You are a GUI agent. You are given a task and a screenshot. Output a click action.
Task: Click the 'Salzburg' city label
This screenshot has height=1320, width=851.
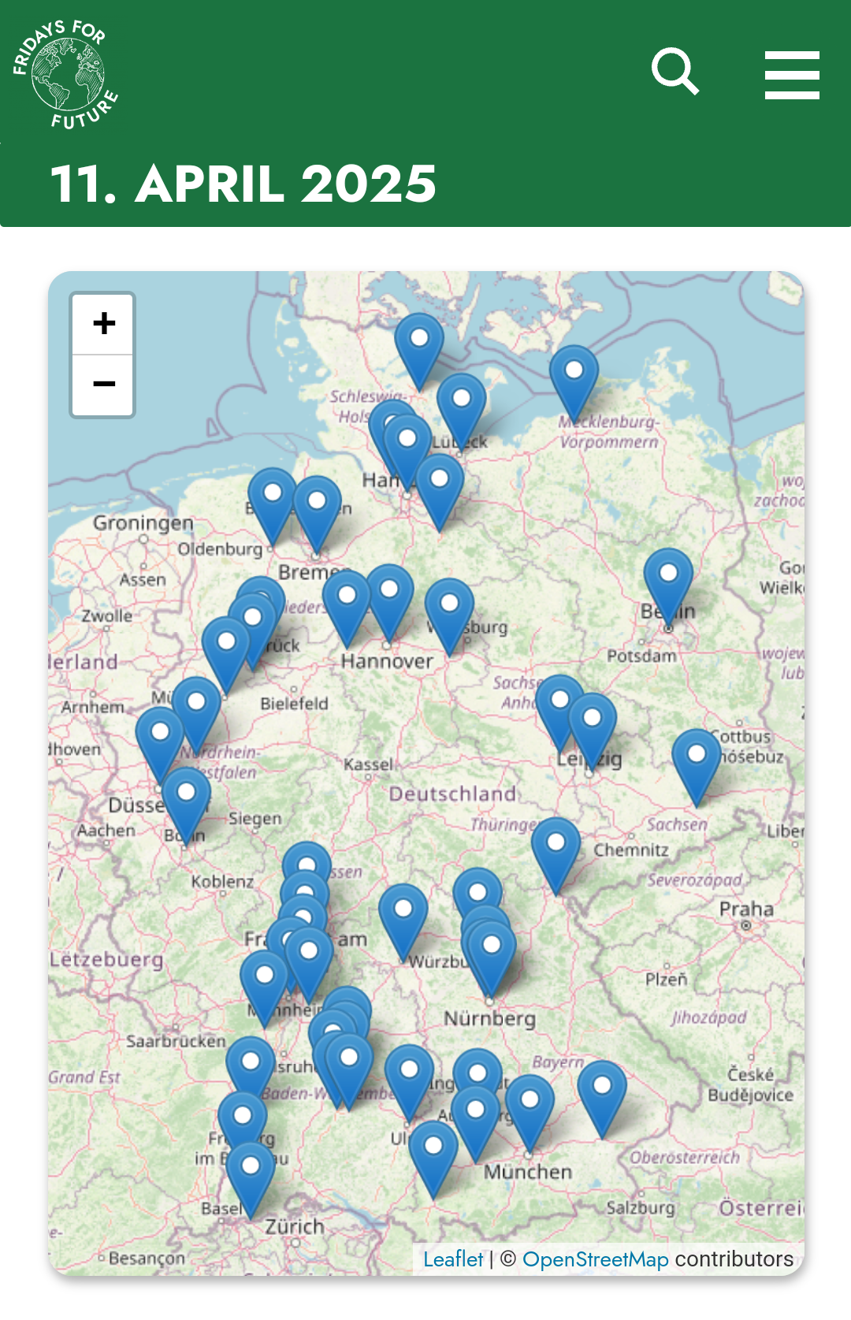pos(641,1208)
